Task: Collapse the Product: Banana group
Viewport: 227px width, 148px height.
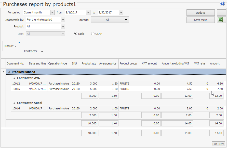Action: tap(9, 72)
